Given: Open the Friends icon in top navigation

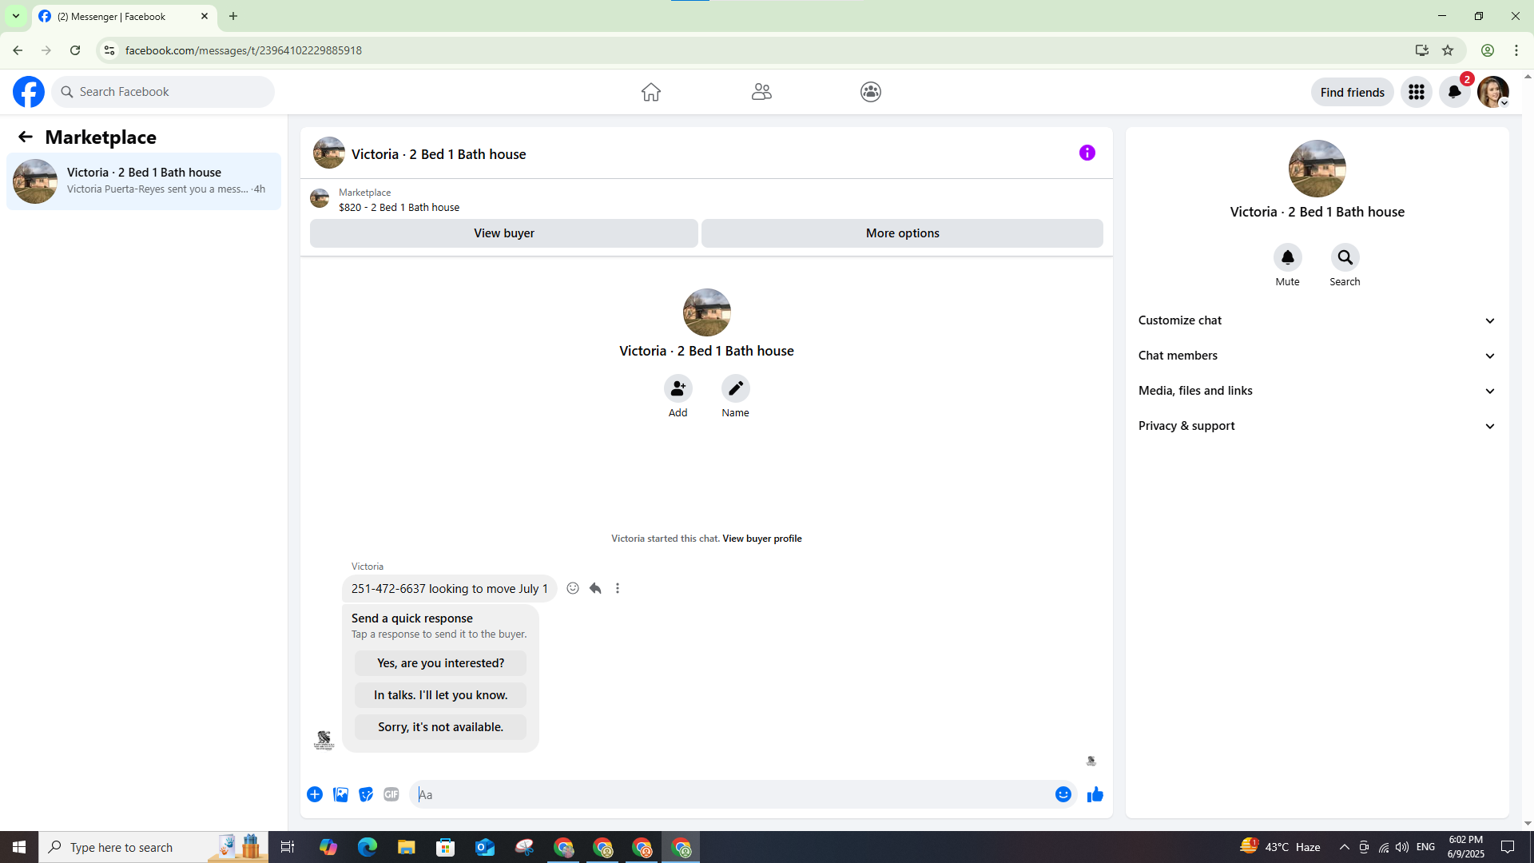Looking at the screenshot, I should (761, 92).
